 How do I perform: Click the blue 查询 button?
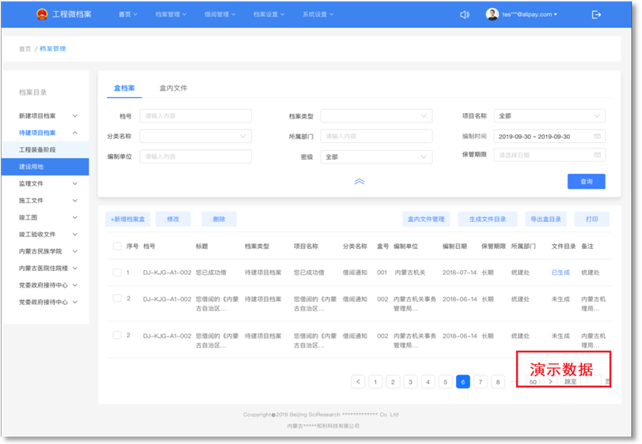586,182
